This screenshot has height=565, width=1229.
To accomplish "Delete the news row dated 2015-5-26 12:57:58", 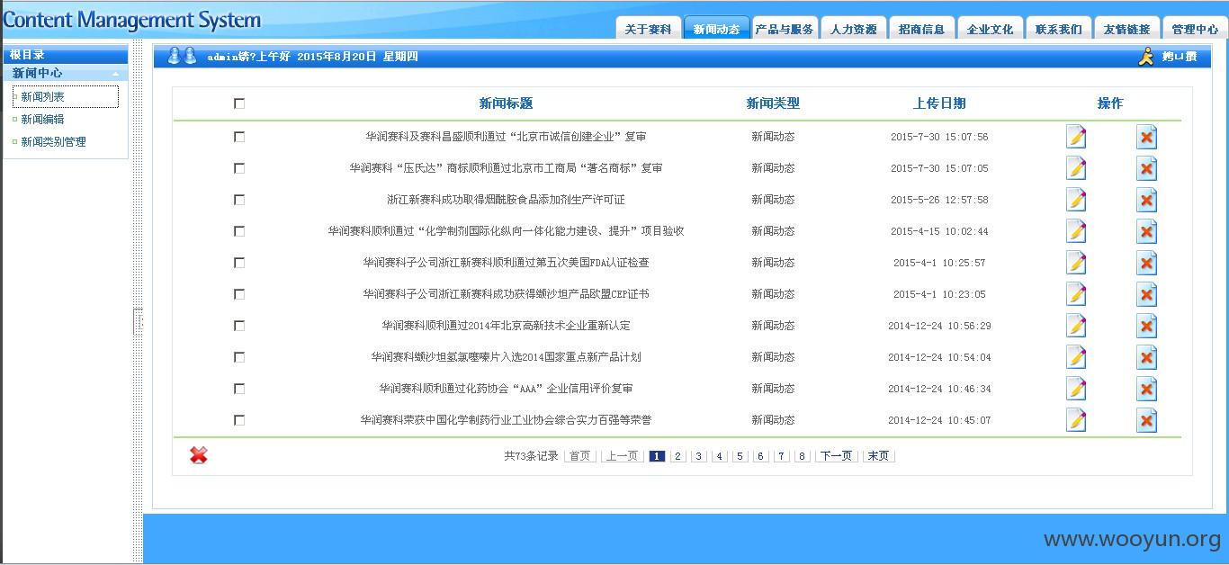I will (x=1146, y=200).
